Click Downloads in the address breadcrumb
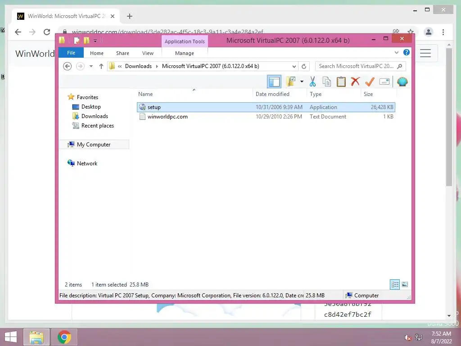The width and height of the screenshot is (461, 346). point(138,66)
